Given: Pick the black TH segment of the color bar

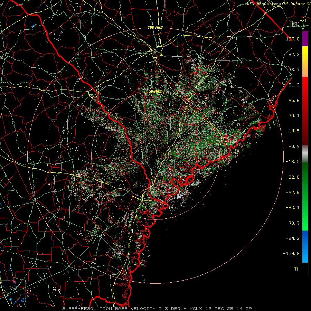Looking at the screenshot, I should [x=305, y=269].
